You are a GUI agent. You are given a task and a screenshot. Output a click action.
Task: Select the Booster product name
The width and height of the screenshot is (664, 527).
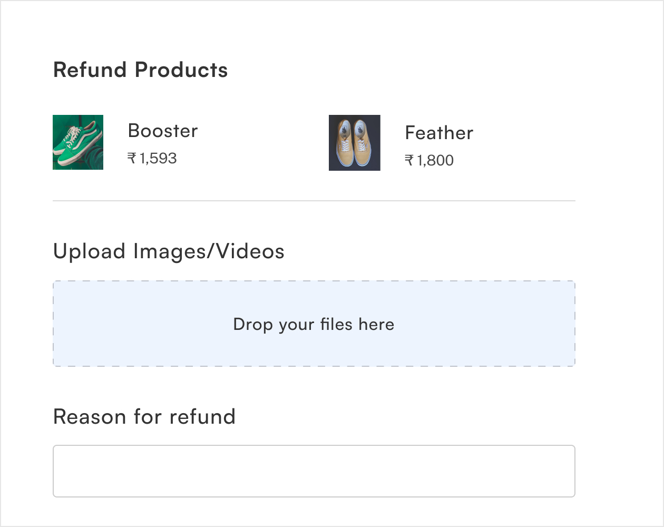point(163,131)
